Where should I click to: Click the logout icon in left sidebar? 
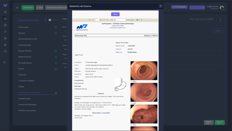(5, 62)
